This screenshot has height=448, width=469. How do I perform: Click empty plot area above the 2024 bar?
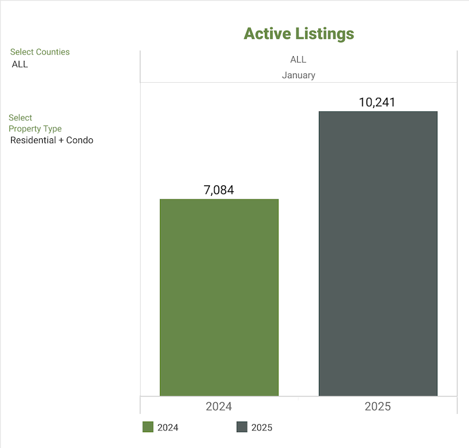(219, 135)
